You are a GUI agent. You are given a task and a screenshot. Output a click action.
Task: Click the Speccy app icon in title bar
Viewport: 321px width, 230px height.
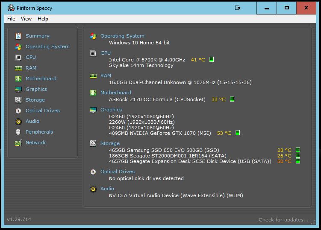click(11, 8)
